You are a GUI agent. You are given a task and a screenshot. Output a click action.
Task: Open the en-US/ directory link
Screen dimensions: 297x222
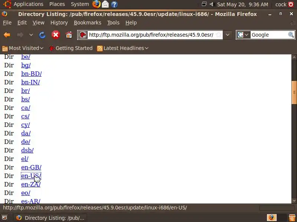(x=31, y=176)
